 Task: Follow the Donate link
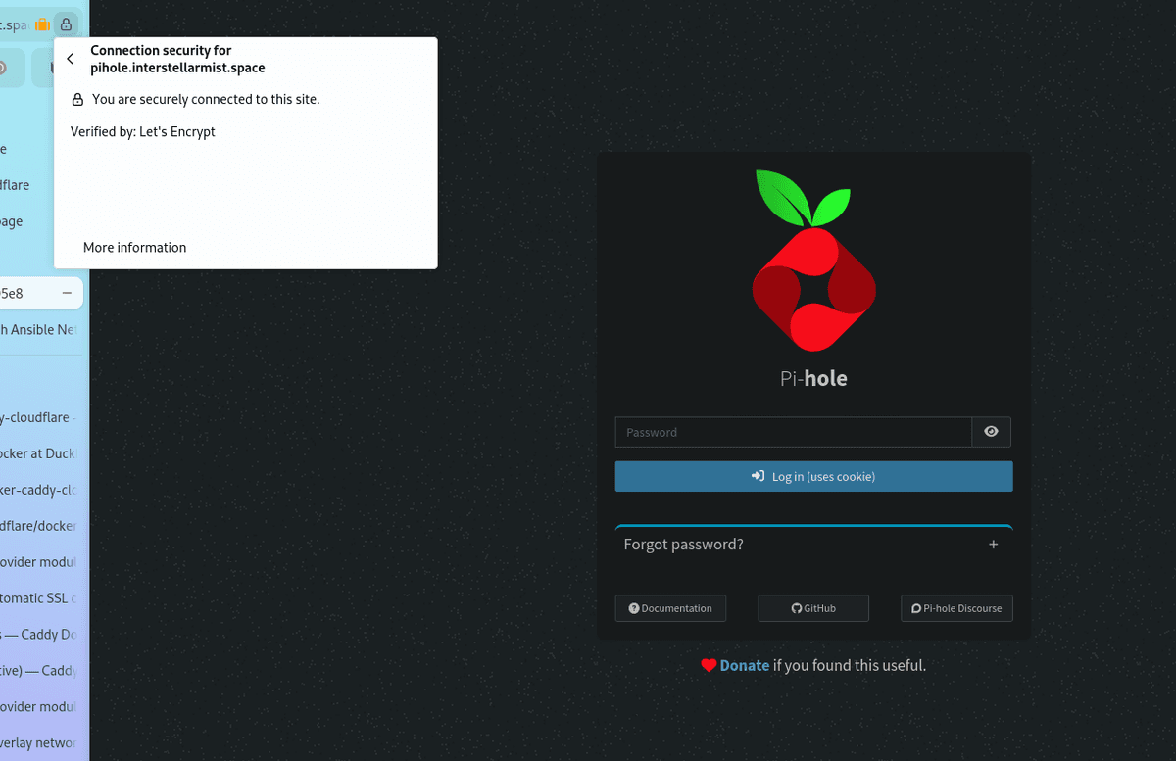[745, 665]
